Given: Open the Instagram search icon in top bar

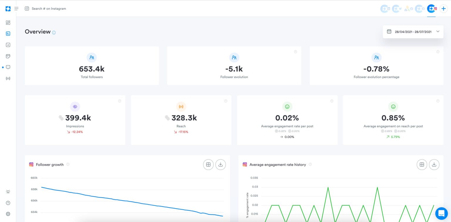Looking at the screenshot, I should pos(27,9).
